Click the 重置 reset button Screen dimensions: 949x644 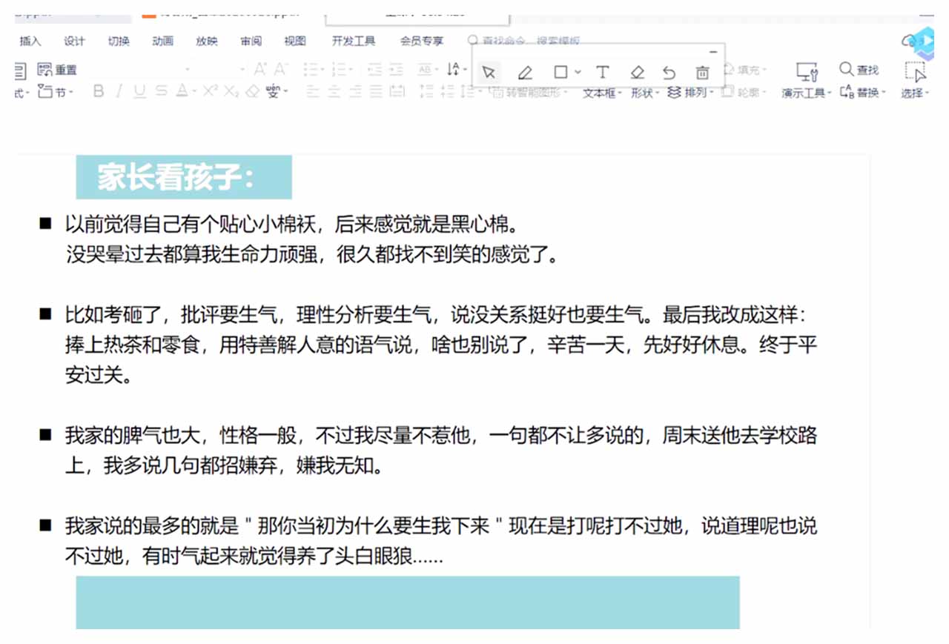[x=58, y=70]
